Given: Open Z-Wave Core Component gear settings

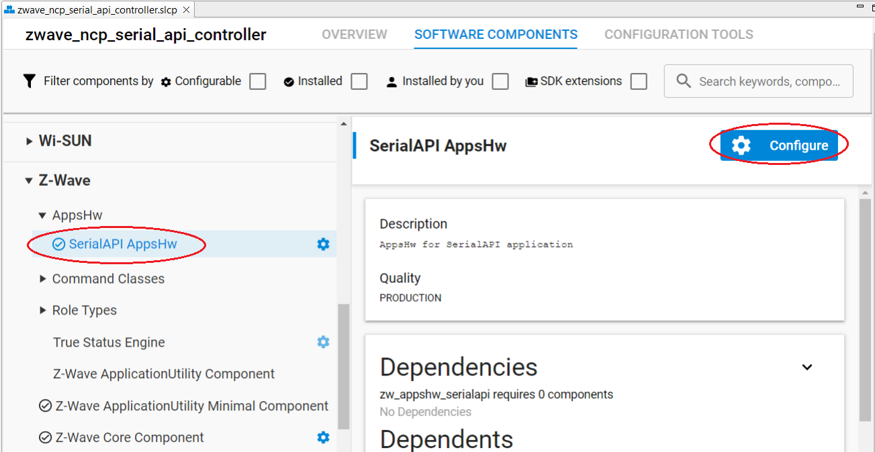Looking at the screenshot, I should 323,437.
